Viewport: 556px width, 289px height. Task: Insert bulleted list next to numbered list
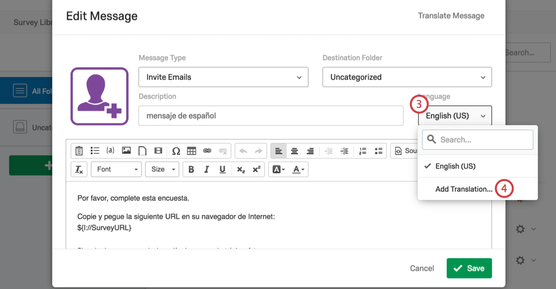(378, 151)
